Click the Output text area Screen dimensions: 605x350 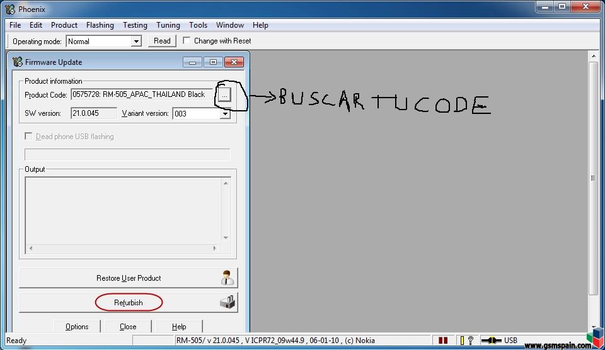(124, 210)
